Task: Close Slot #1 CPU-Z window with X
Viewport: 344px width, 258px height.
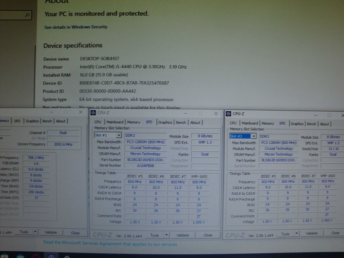Action: coord(216,114)
